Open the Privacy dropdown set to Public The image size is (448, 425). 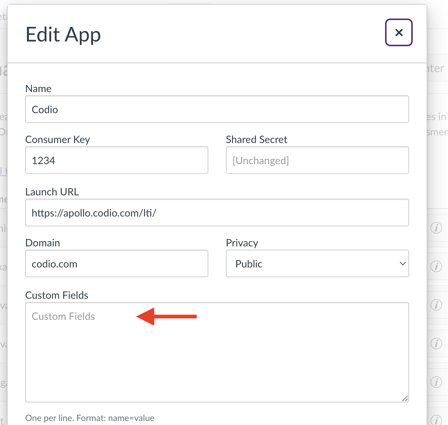coord(317,263)
